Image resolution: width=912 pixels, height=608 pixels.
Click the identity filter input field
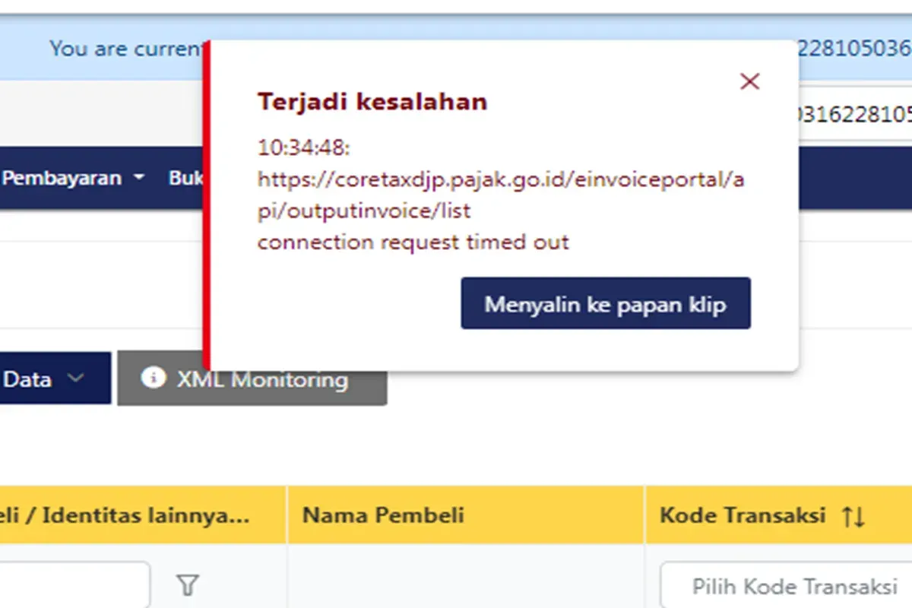(x=75, y=584)
